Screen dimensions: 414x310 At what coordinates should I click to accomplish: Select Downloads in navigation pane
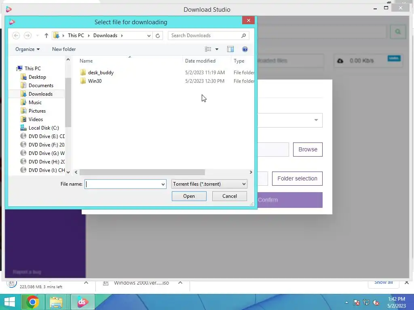click(x=40, y=94)
